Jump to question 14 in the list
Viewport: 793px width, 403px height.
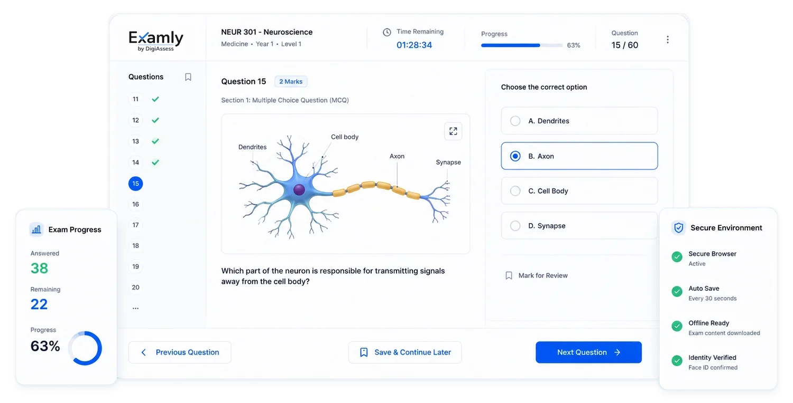coord(136,162)
